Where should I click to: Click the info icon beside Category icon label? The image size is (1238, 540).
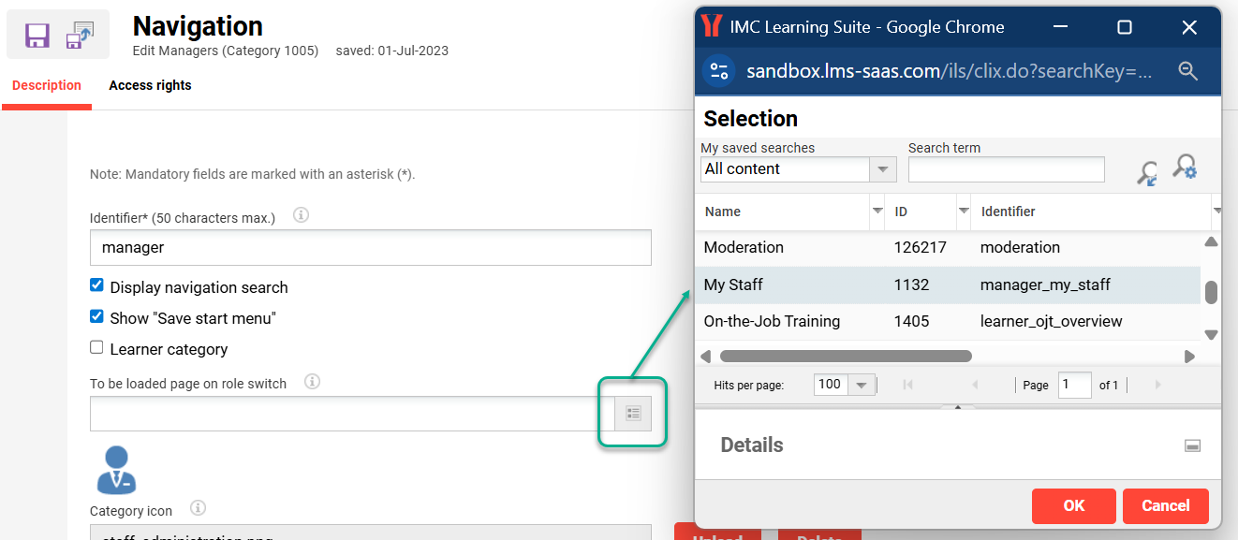[x=198, y=508]
